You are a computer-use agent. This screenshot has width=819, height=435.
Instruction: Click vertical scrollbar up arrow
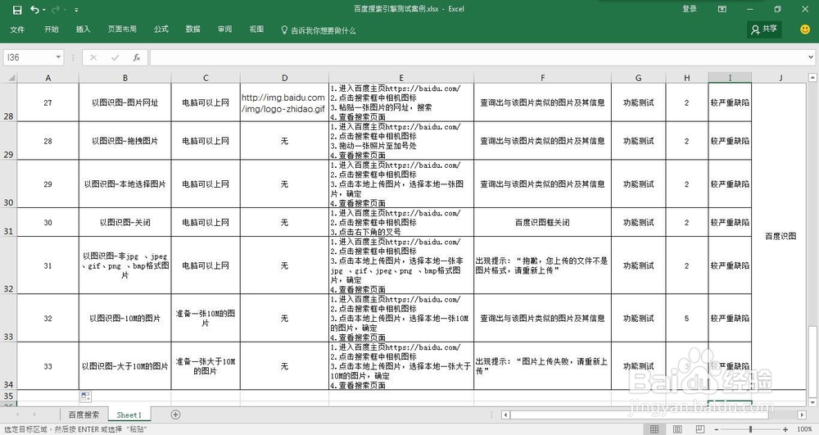(x=812, y=78)
